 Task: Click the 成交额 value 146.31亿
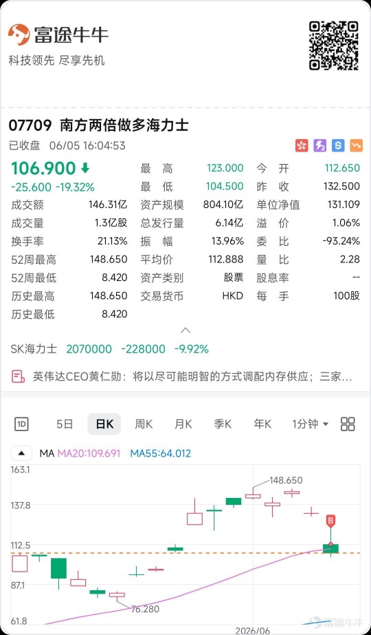108,205
